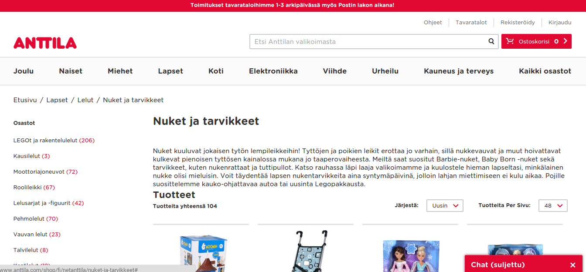Open the Koti menu
Image resolution: width=586 pixels, height=272 pixels.
(216, 71)
